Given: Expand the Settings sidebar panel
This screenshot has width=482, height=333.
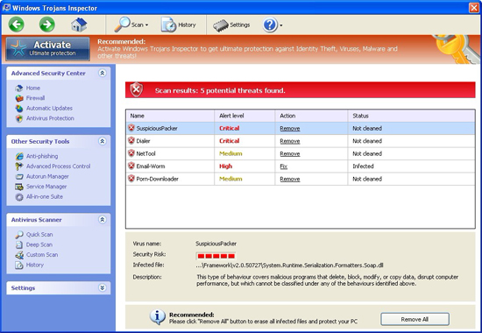Looking at the screenshot, I should pyautogui.click(x=103, y=287).
